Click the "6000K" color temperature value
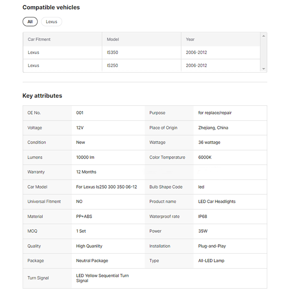 (206, 157)
